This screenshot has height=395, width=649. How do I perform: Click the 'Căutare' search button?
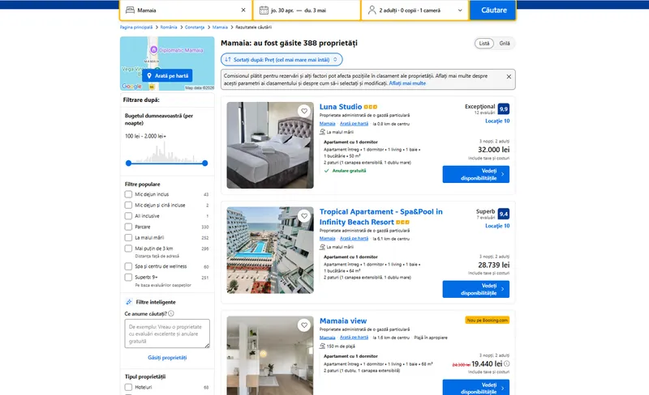(x=493, y=10)
